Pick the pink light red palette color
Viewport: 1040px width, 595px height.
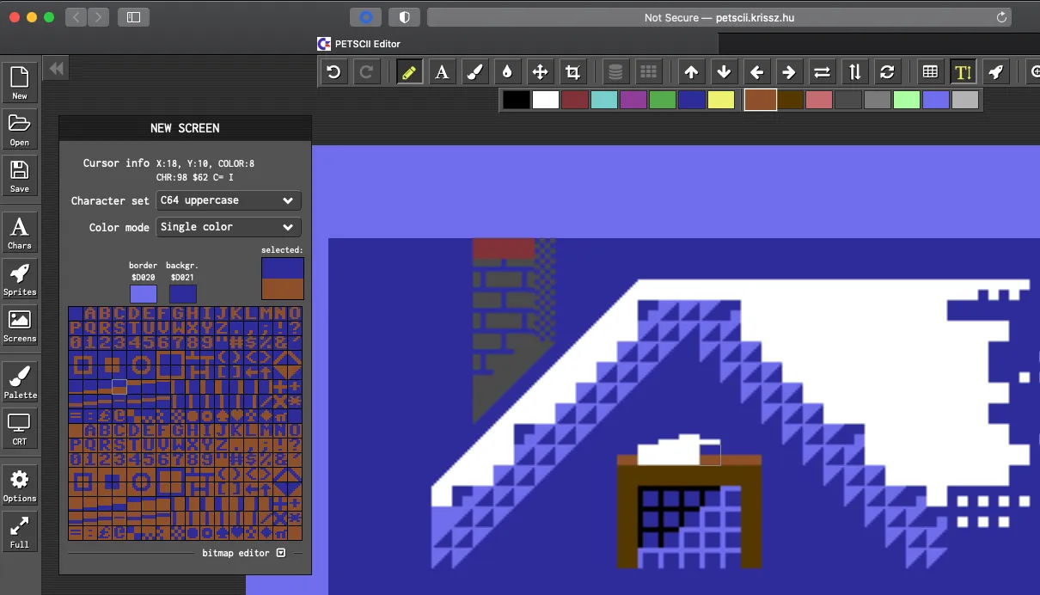[819, 100]
